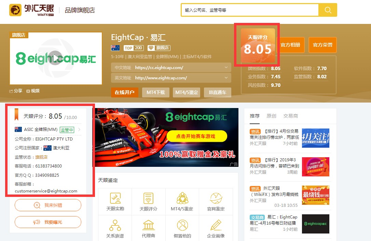Image resolution: width=371 pixels, height=241 pixels.
Task: Click the 我来纠错 button
Action: [x=48, y=205]
